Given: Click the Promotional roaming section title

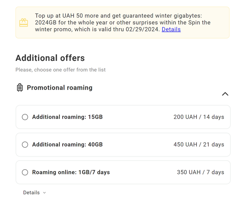Looking at the screenshot, I should click(x=60, y=88).
